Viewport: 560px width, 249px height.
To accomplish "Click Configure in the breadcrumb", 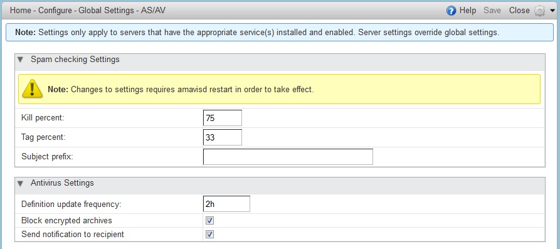I will [x=55, y=11].
